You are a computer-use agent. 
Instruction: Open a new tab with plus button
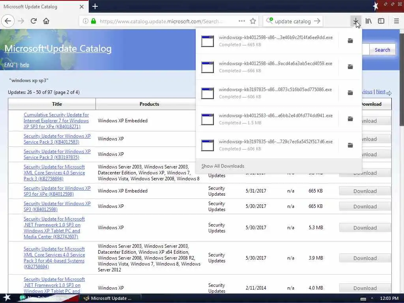point(95,6)
